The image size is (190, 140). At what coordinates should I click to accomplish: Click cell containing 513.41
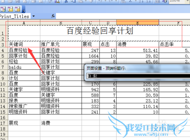(138, 50)
